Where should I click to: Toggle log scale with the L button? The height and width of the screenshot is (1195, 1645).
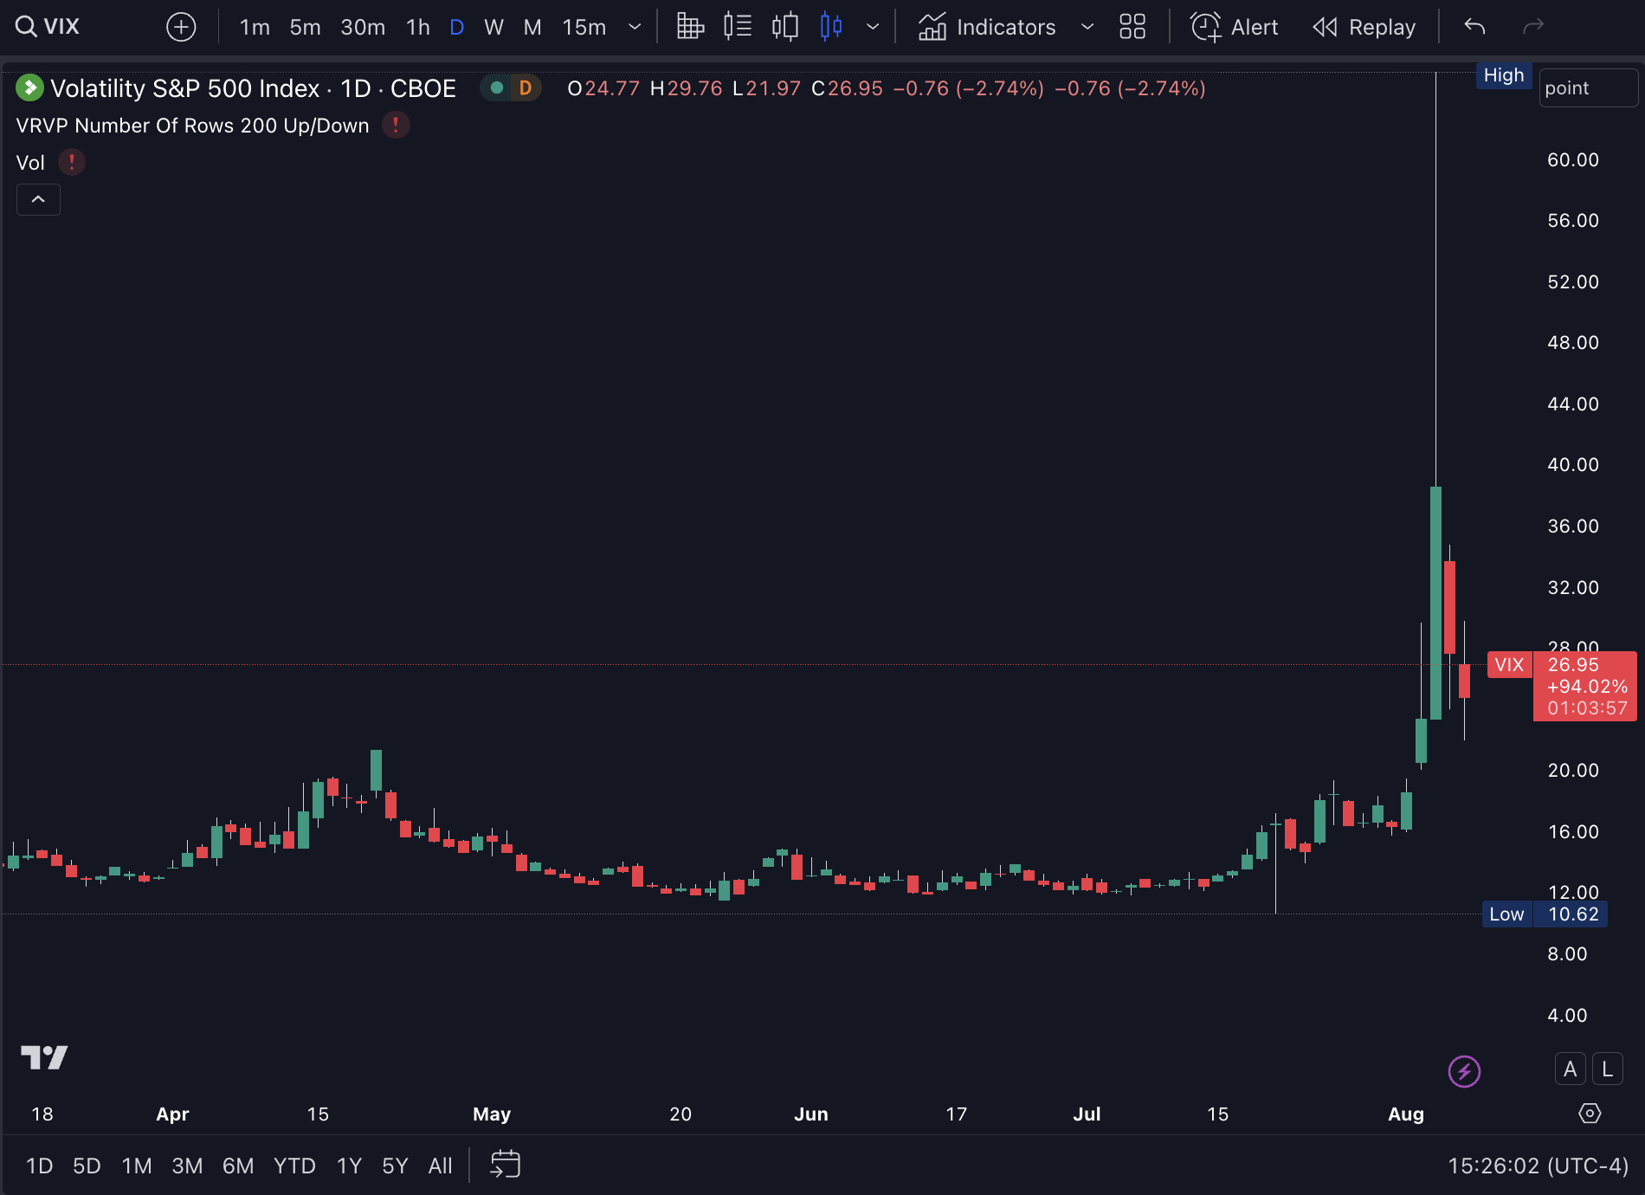1607,1069
